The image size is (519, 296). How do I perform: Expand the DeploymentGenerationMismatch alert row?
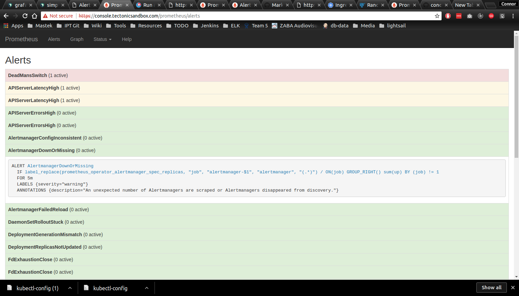point(257,235)
